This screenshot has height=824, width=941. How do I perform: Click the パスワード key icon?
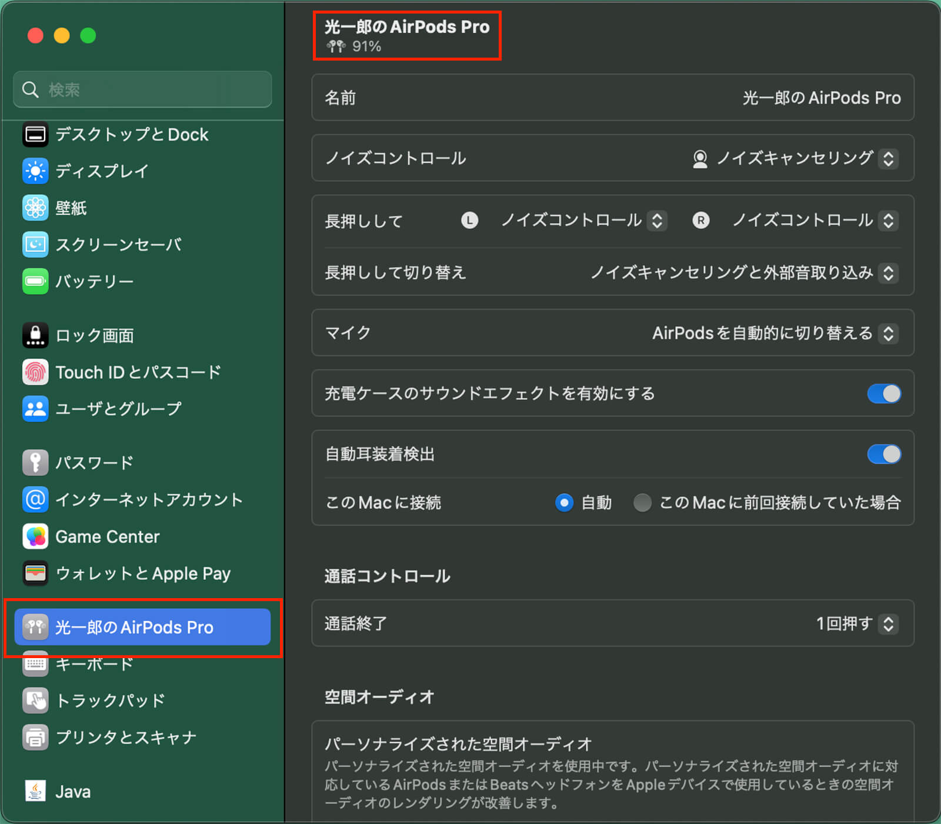pyautogui.click(x=35, y=462)
